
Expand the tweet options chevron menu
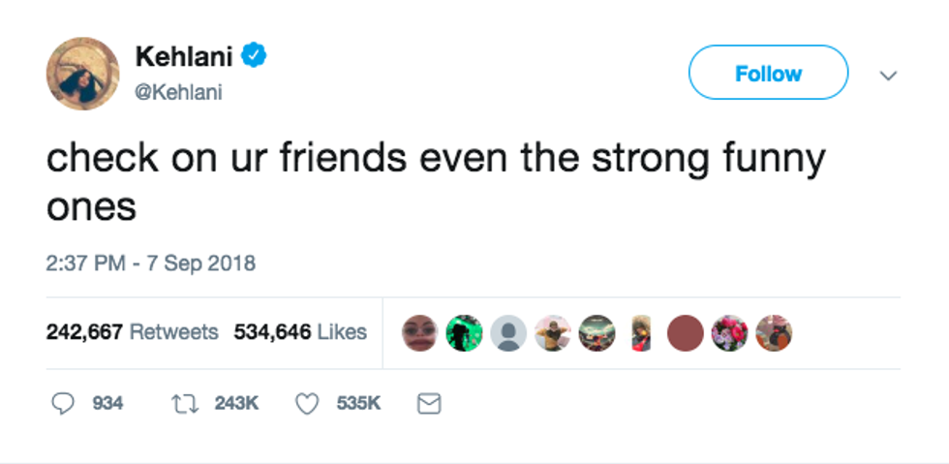pos(888,75)
